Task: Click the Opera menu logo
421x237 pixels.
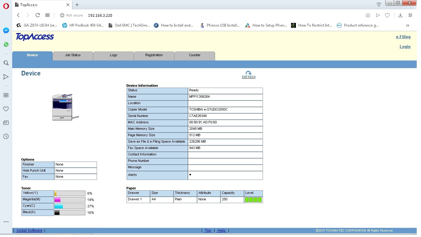Action: [x=6, y=6]
